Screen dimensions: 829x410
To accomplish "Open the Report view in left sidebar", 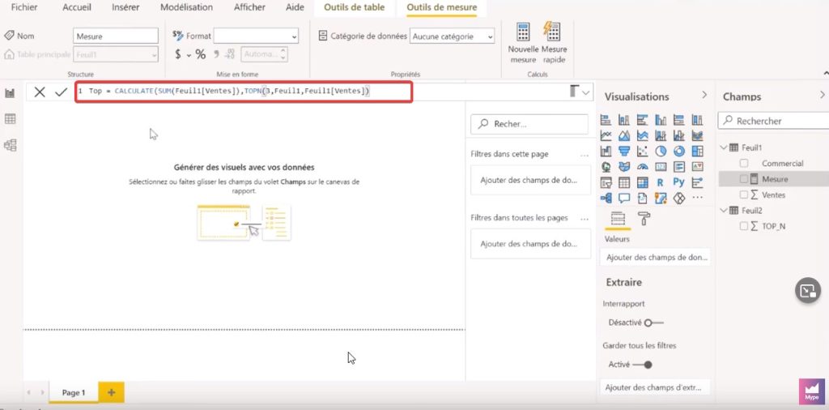I will 10,93.
